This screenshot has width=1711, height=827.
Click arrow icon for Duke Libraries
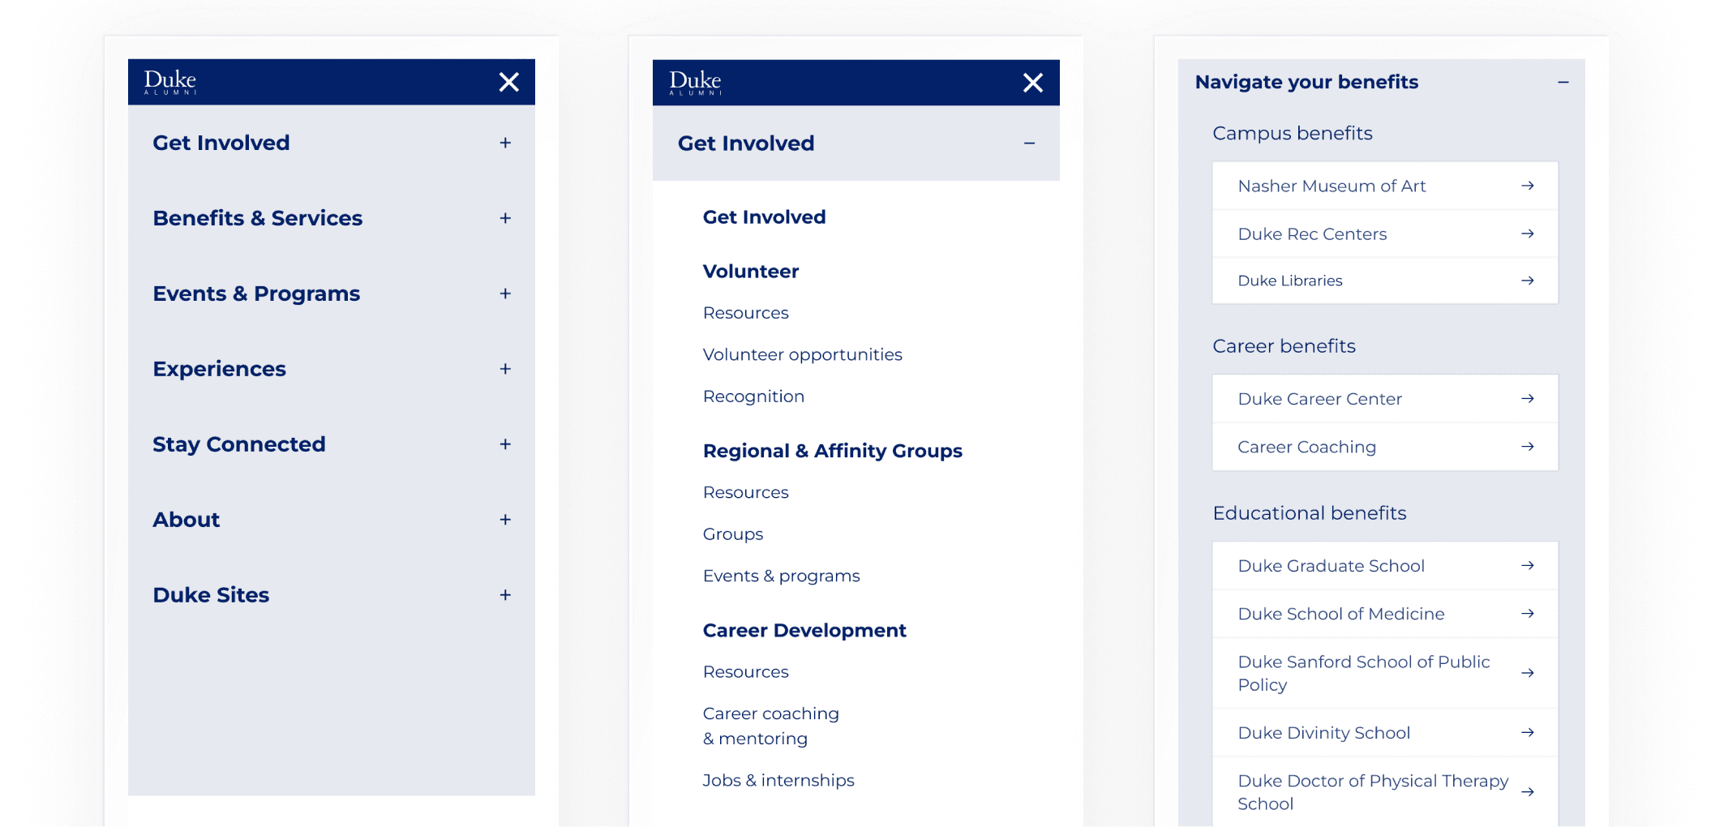click(1528, 281)
